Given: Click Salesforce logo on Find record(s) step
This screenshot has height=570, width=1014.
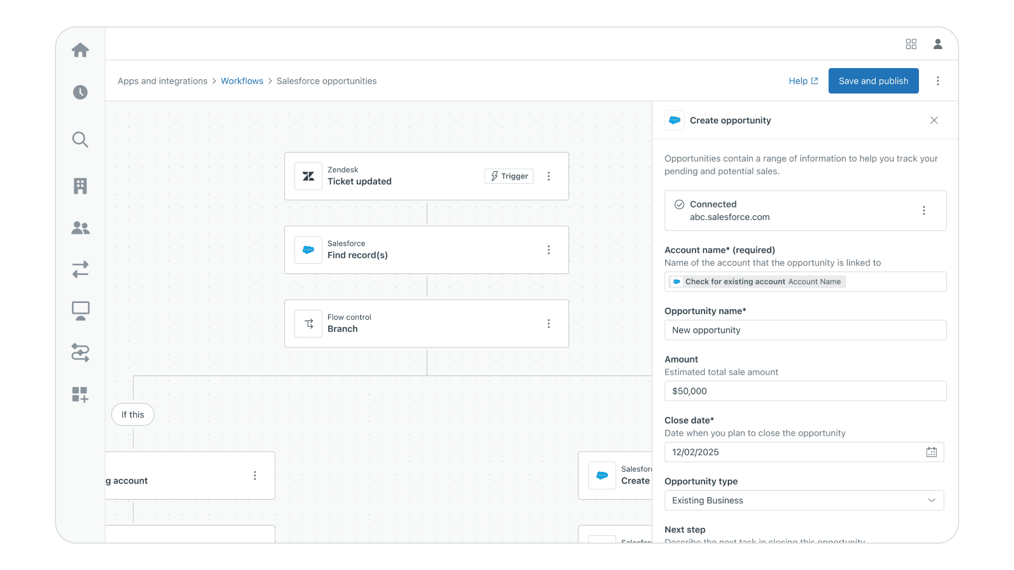Looking at the screenshot, I should [x=308, y=250].
